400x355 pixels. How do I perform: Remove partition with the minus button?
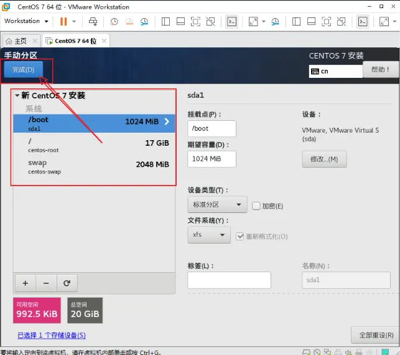click(x=45, y=283)
